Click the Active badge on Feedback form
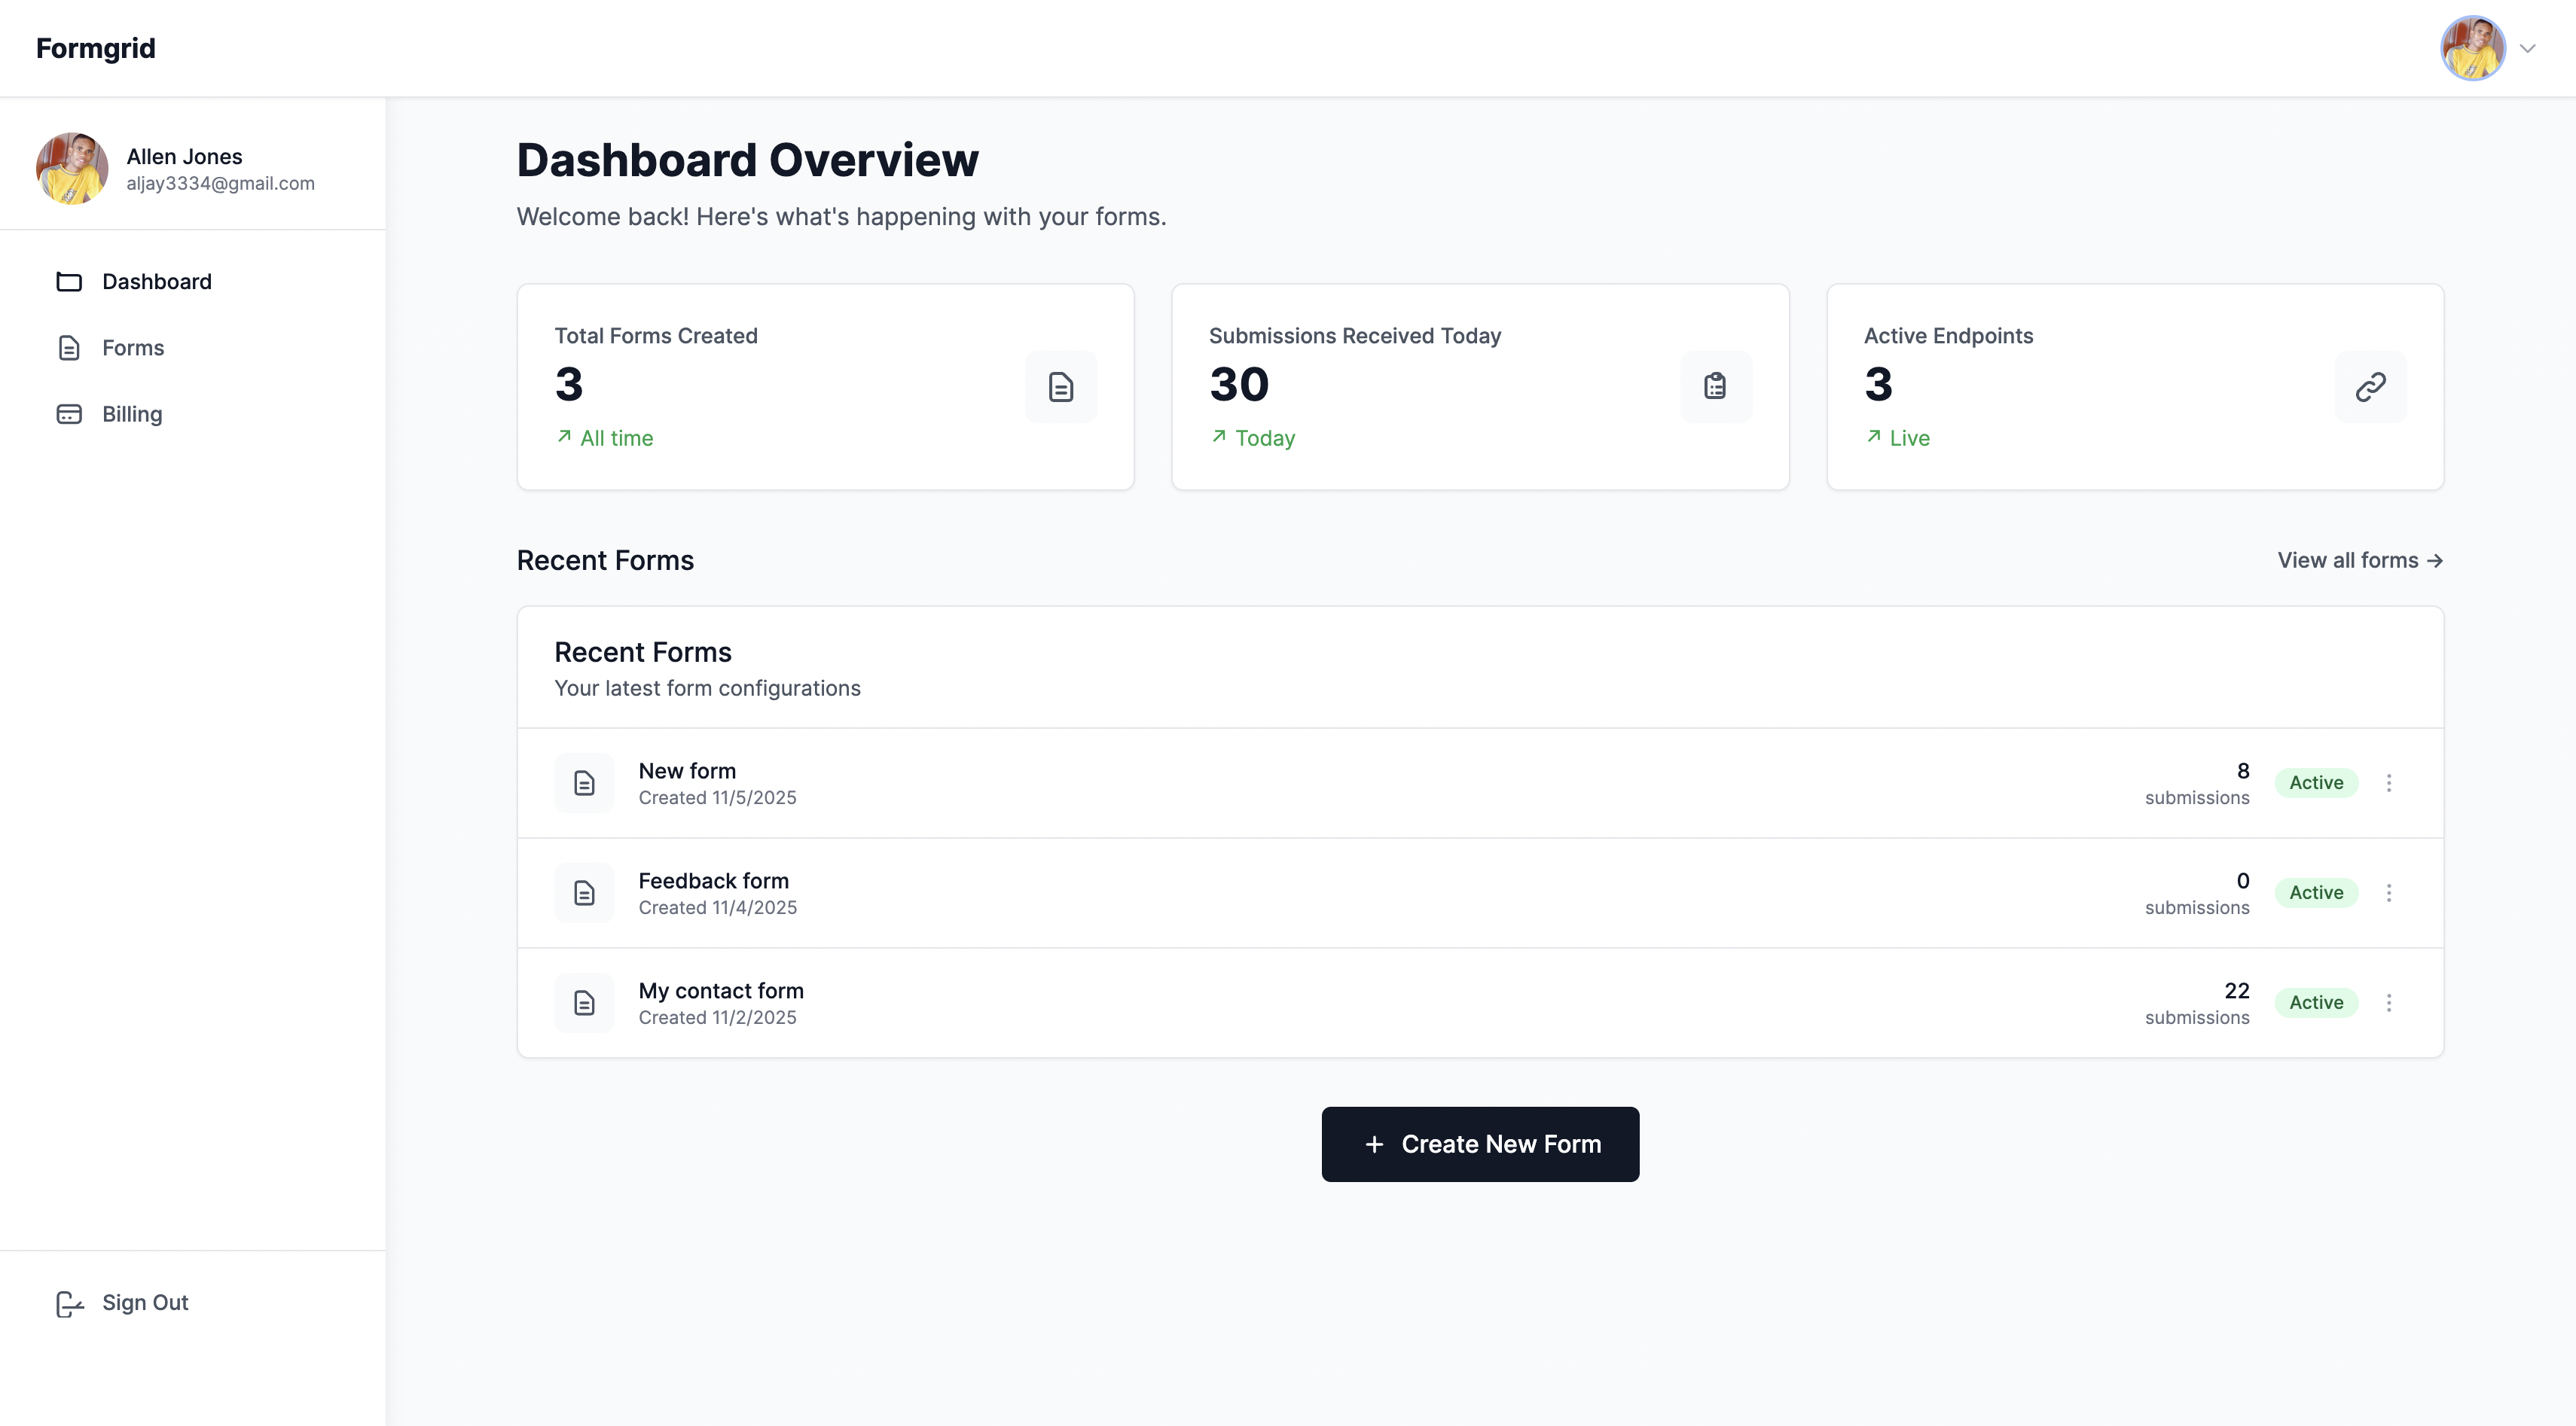 pyautogui.click(x=2317, y=892)
